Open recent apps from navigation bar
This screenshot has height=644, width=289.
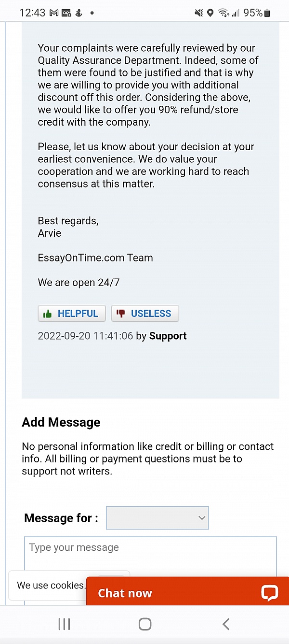64,624
